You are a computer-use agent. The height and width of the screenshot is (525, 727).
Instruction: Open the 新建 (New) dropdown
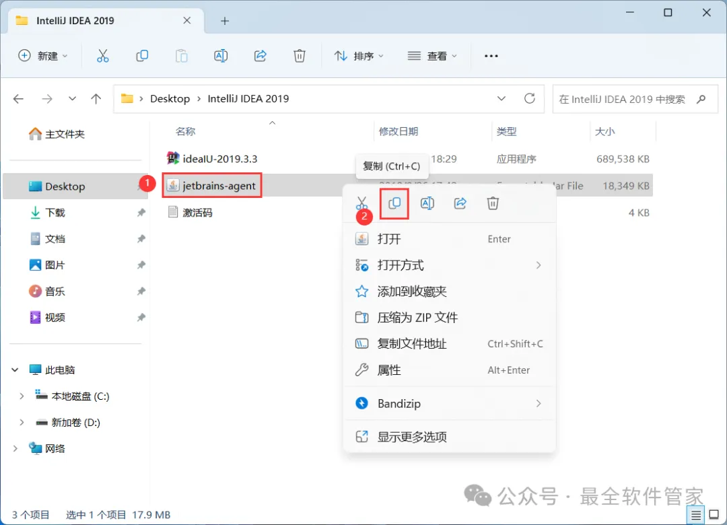(x=42, y=56)
